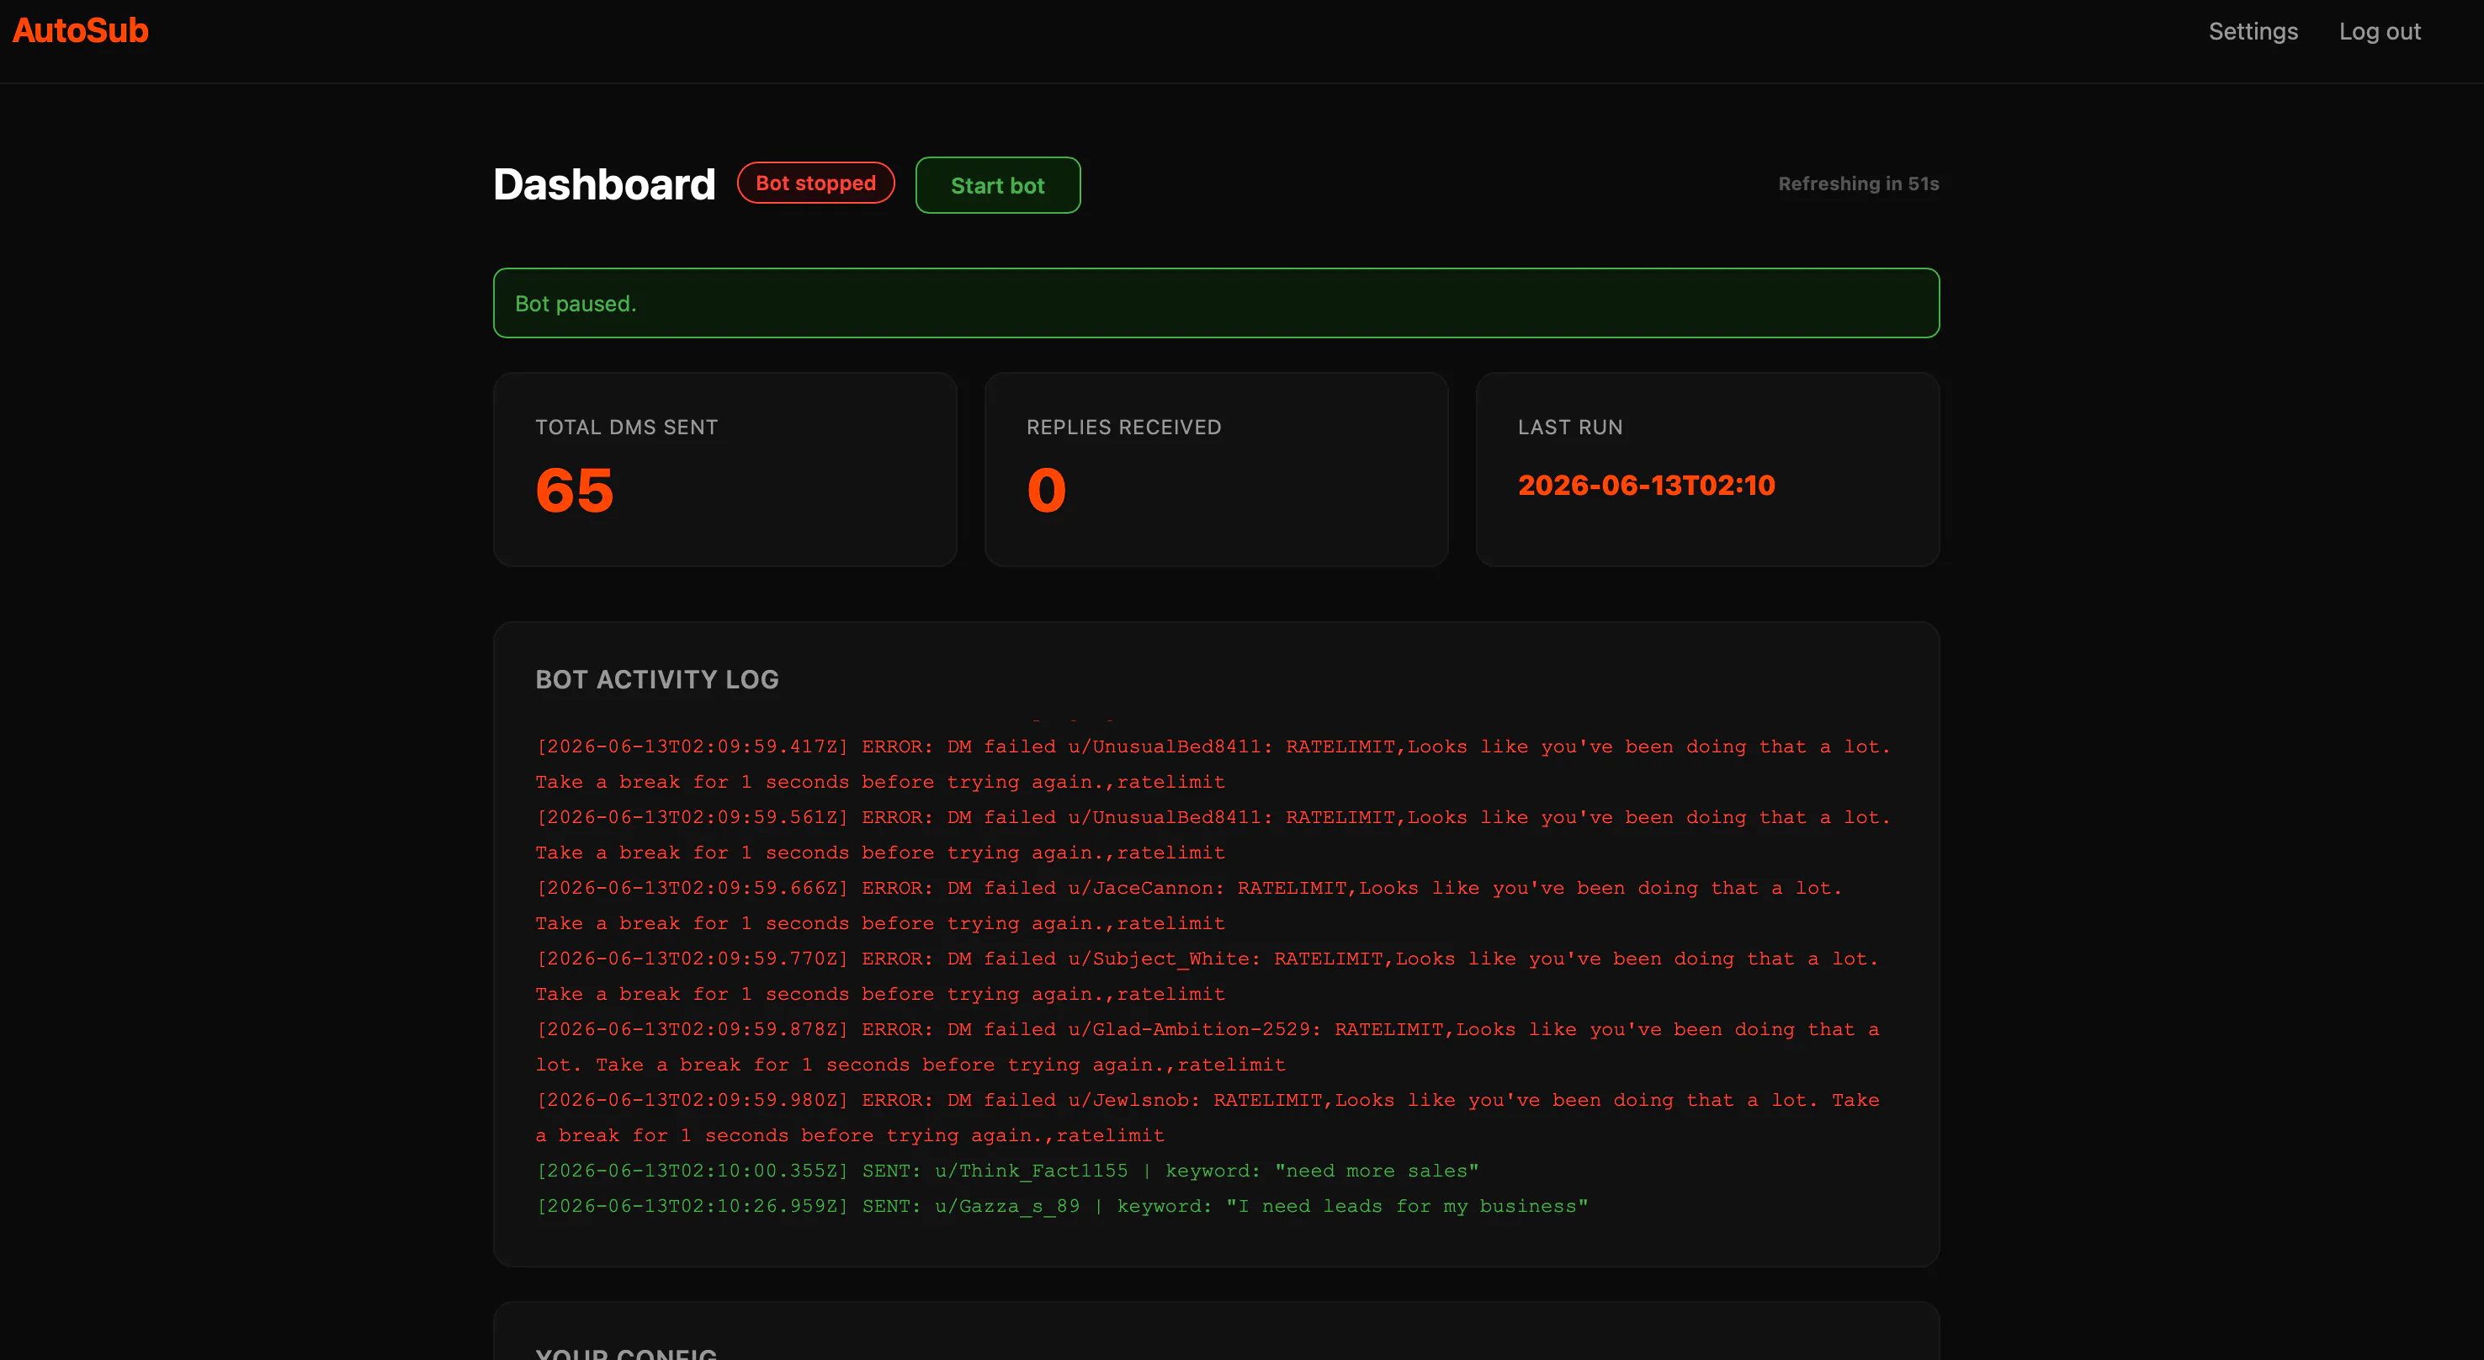Click the Dashboard page heading
Image resolution: width=2484 pixels, height=1360 pixels.
click(x=603, y=184)
